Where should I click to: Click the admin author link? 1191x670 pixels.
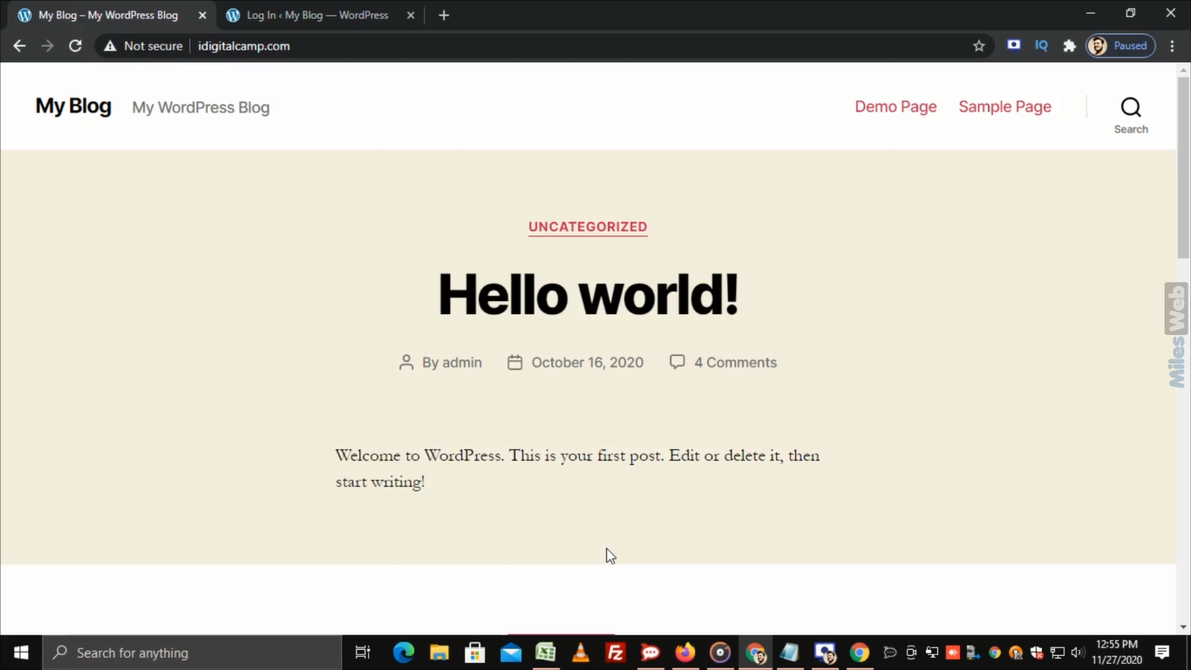pyautogui.click(x=462, y=362)
